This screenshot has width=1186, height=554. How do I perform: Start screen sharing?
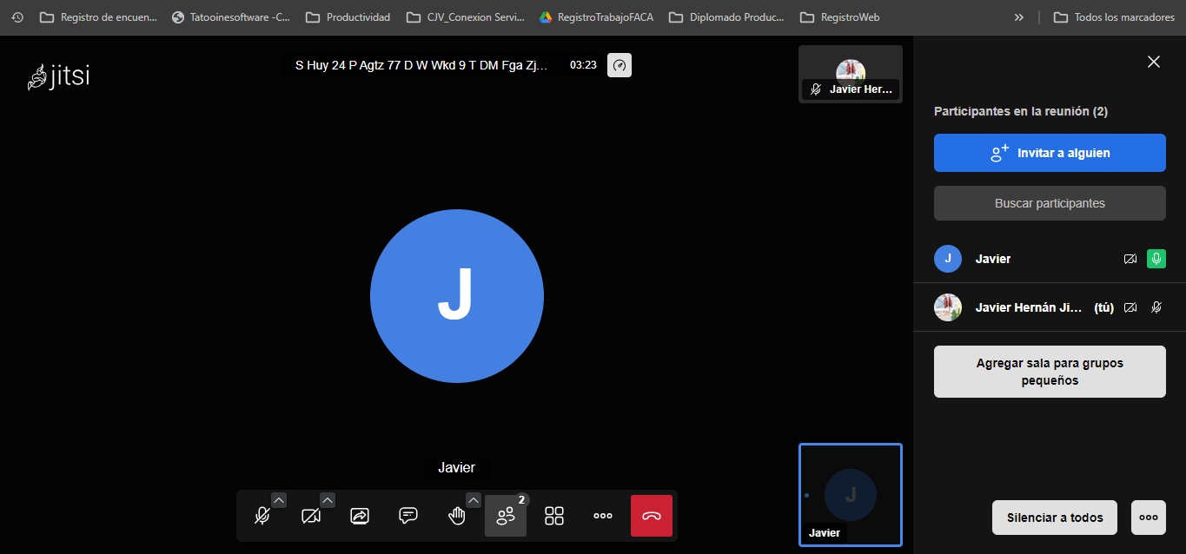tap(360, 516)
